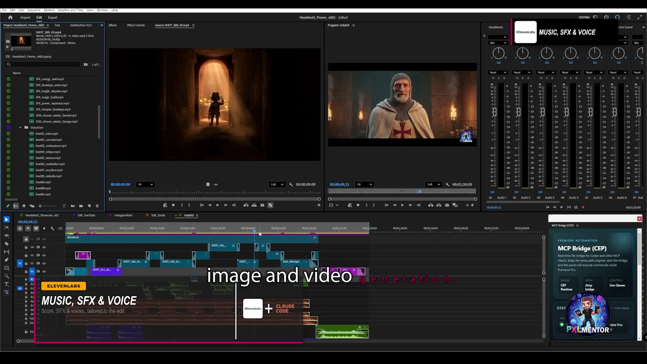This screenshot has width=647, height=364.
Task: Play the Program monitor
Action: pos(402,205)
